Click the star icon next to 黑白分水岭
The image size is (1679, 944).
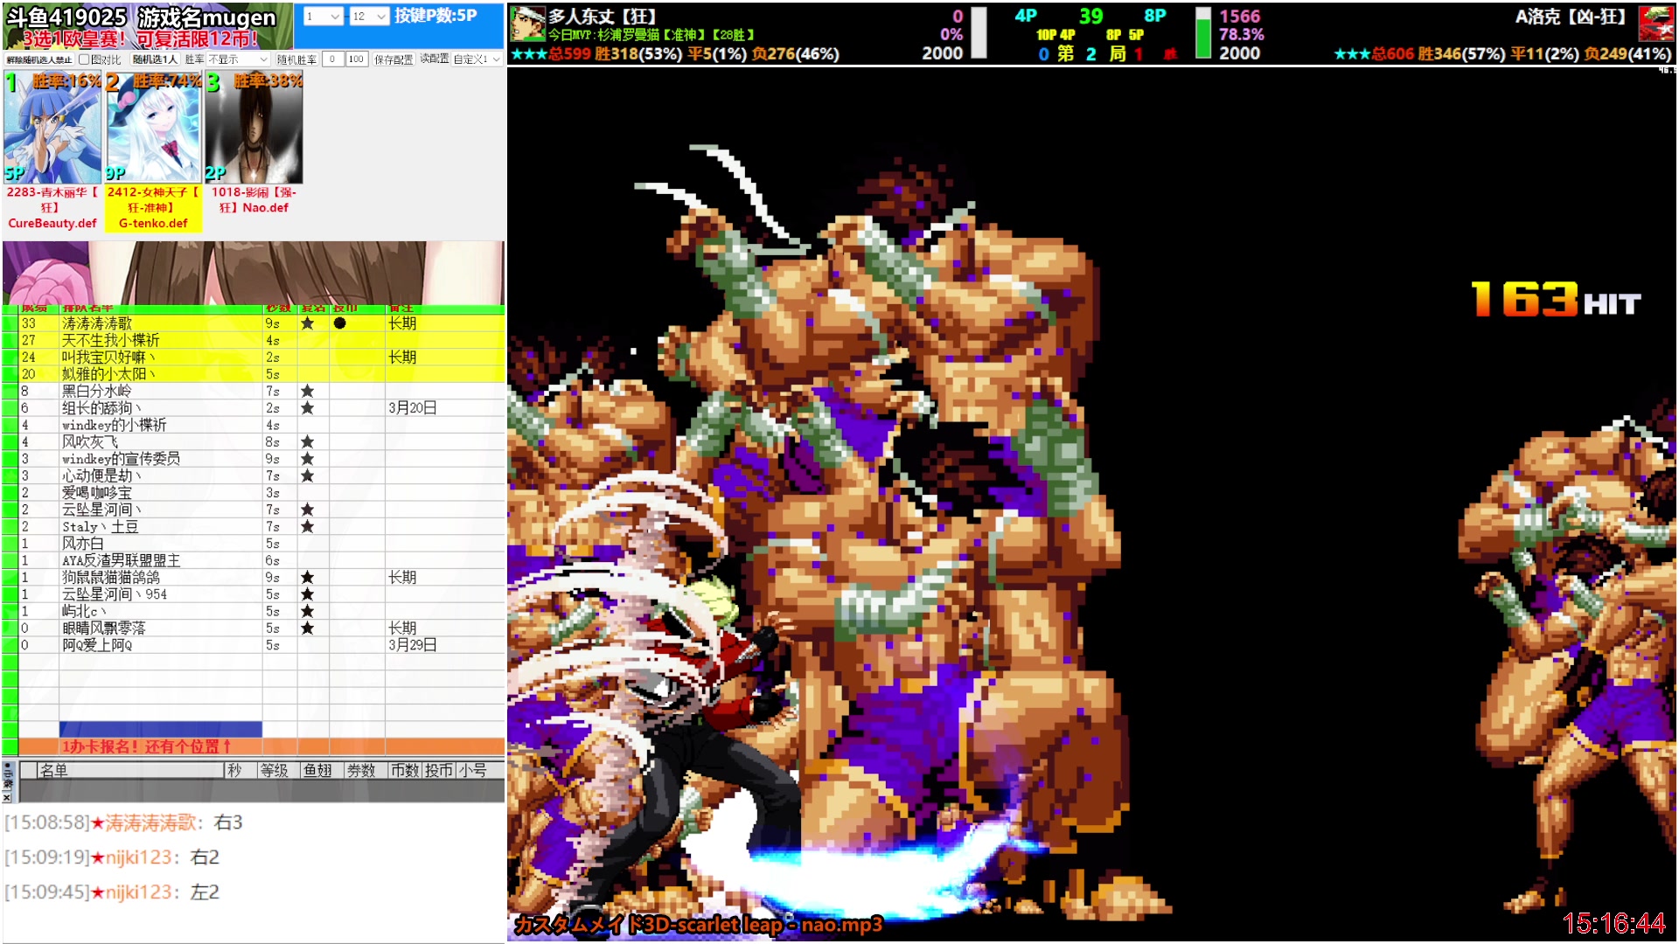point(307,392)
